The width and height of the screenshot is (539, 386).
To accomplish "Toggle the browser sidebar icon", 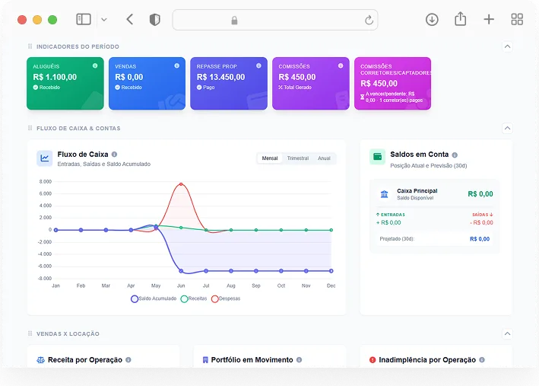I will click(83, 19).
